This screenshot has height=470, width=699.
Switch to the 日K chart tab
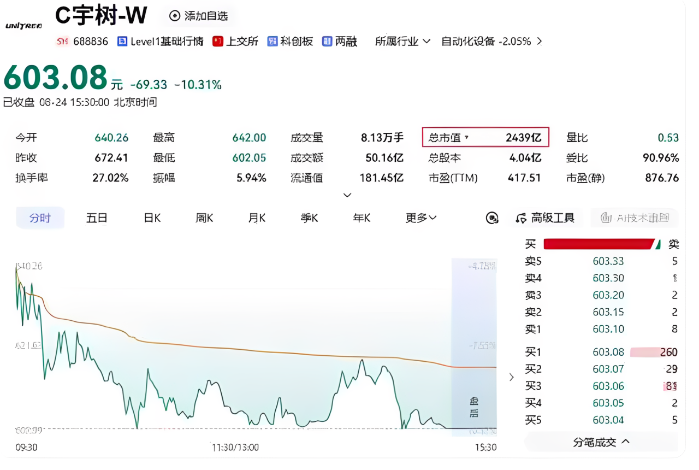(152, 218)
